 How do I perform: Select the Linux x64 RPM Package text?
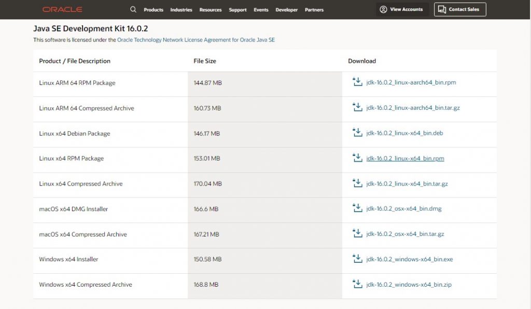click(71, 159)
